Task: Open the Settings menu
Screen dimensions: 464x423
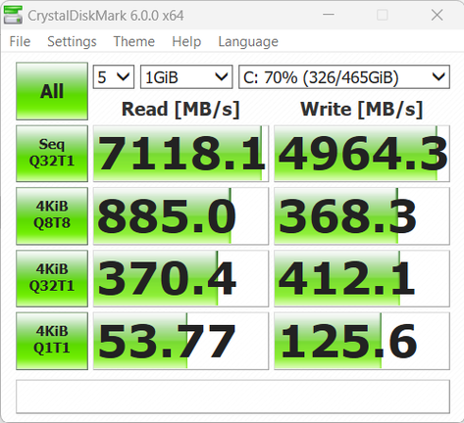Action: pos(72,41)
